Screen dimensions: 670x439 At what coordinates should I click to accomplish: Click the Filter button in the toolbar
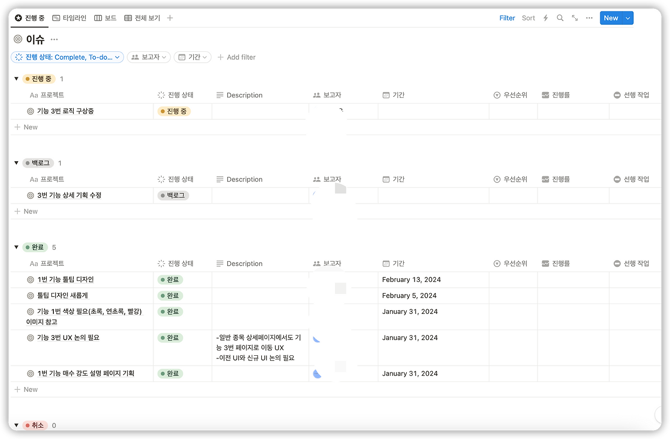[507, 18]
